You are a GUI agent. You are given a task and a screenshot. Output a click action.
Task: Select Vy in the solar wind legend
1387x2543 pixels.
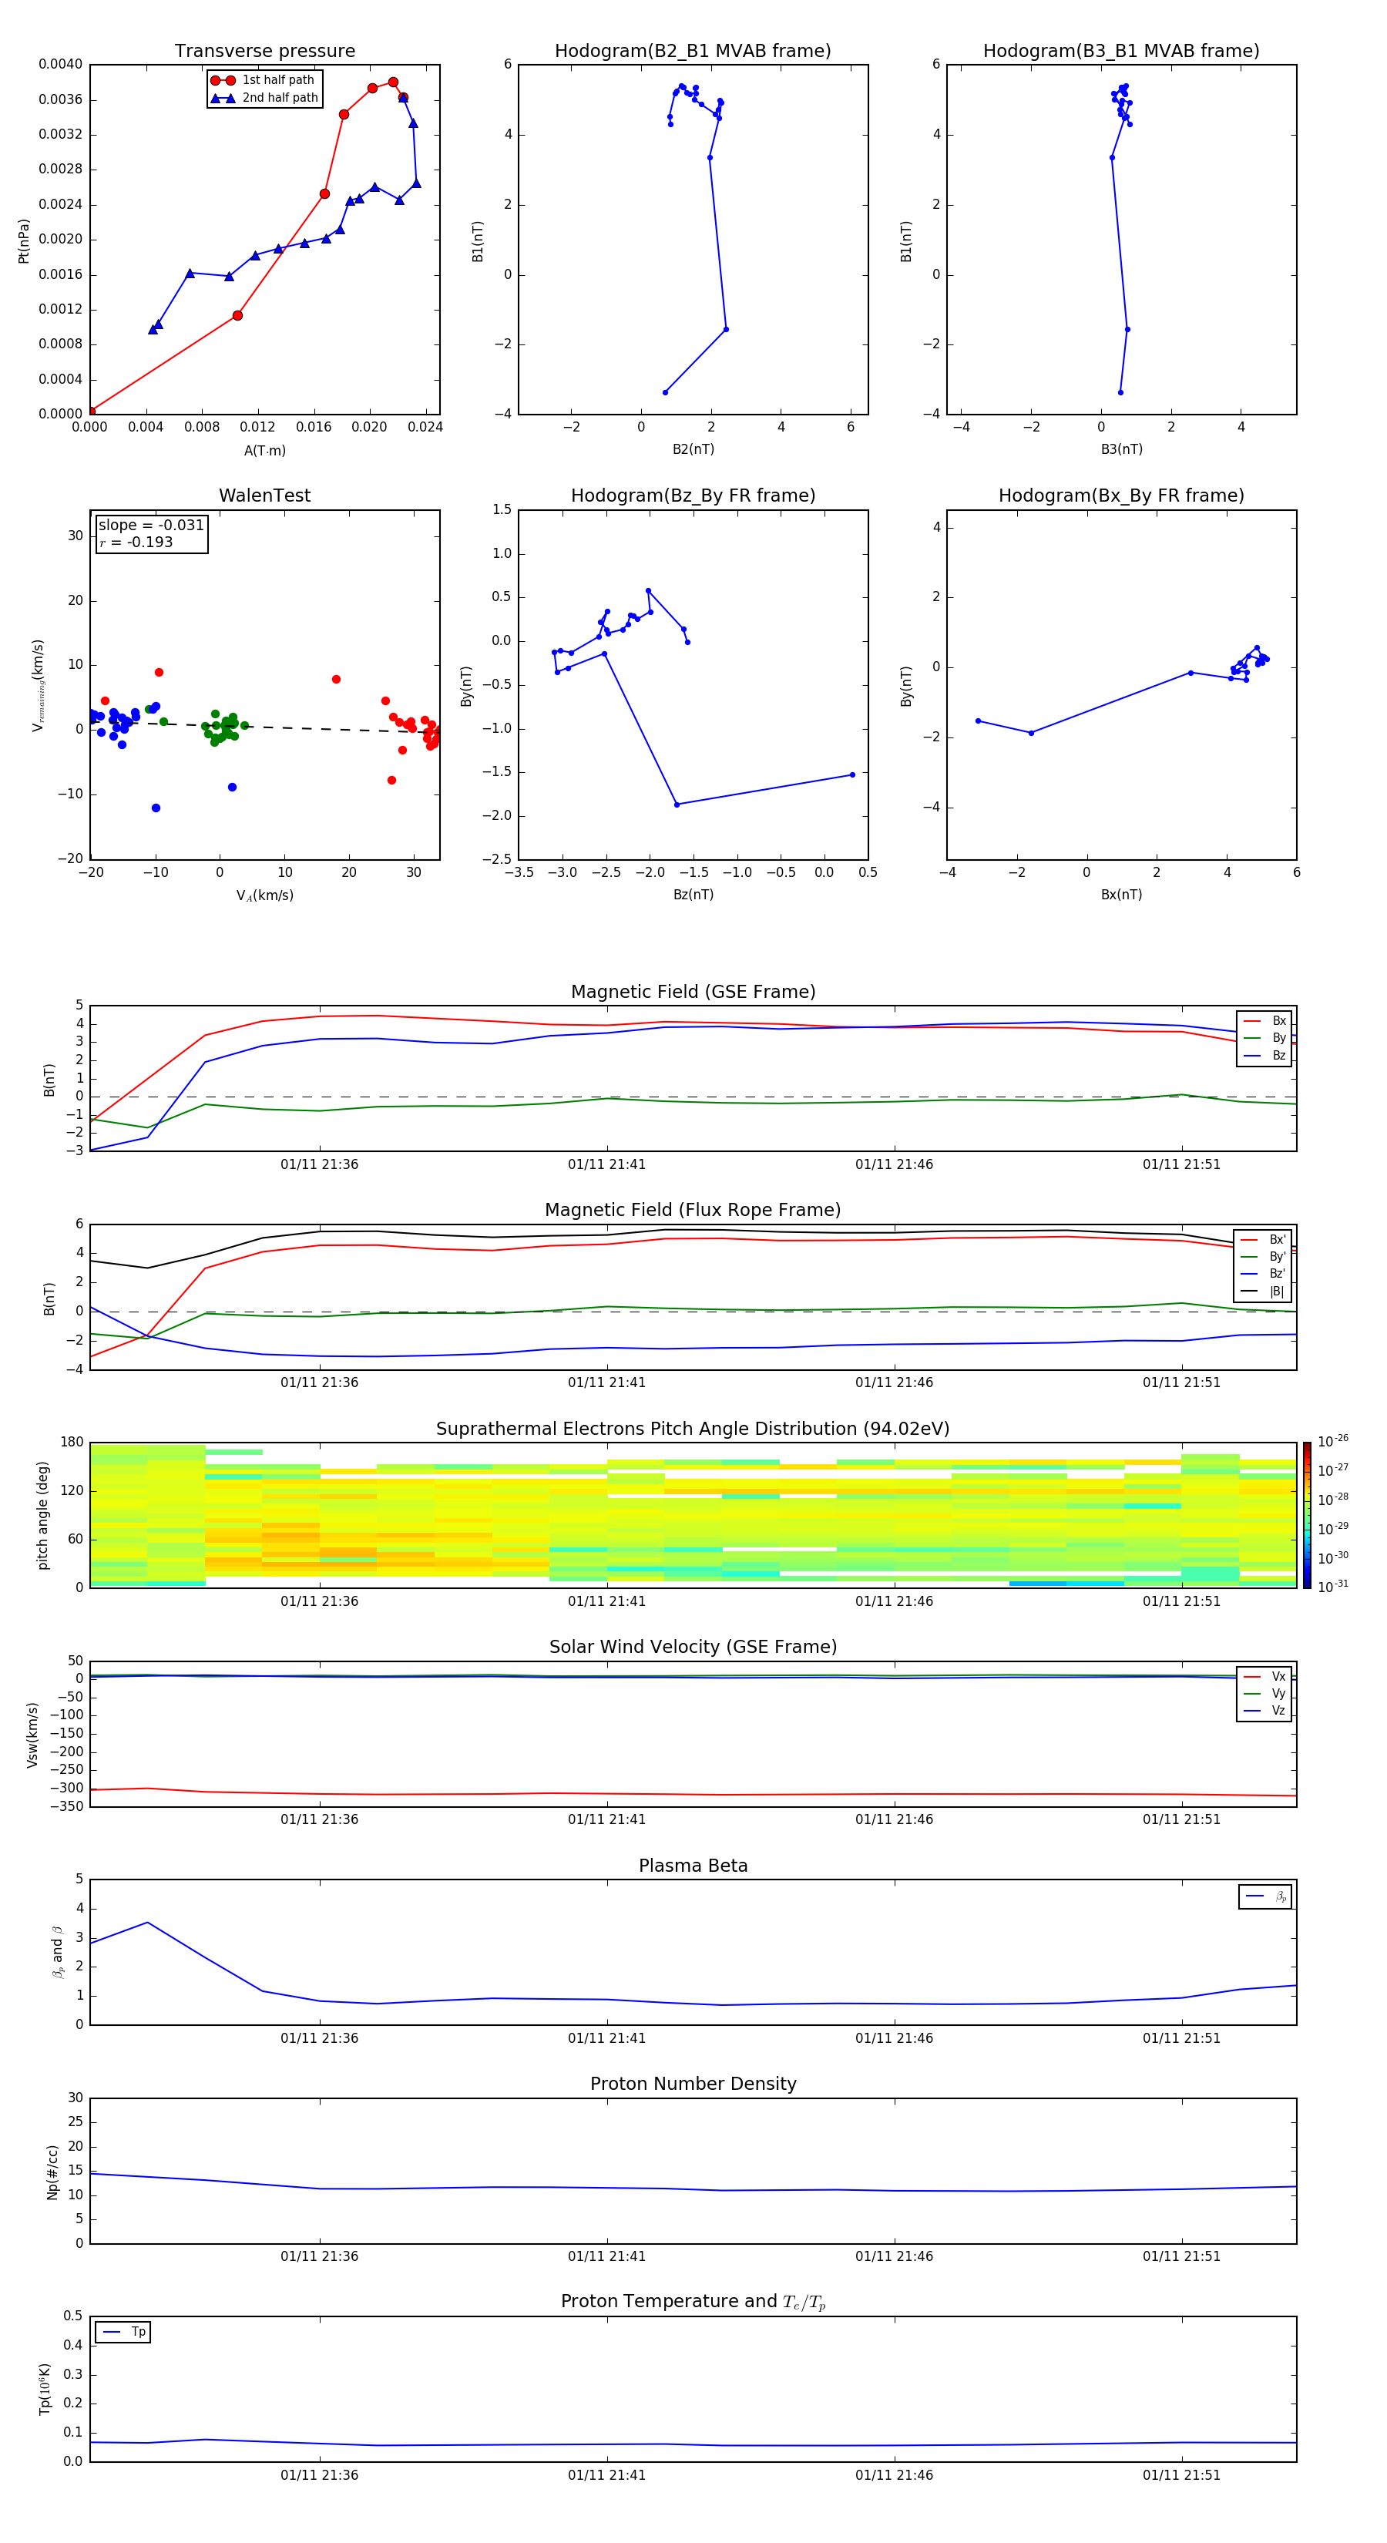[1264, 1694]
